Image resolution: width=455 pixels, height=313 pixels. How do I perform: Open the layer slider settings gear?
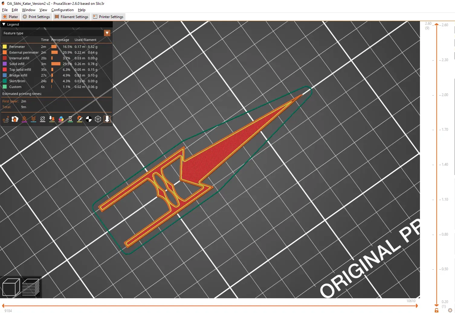point(450,310)
